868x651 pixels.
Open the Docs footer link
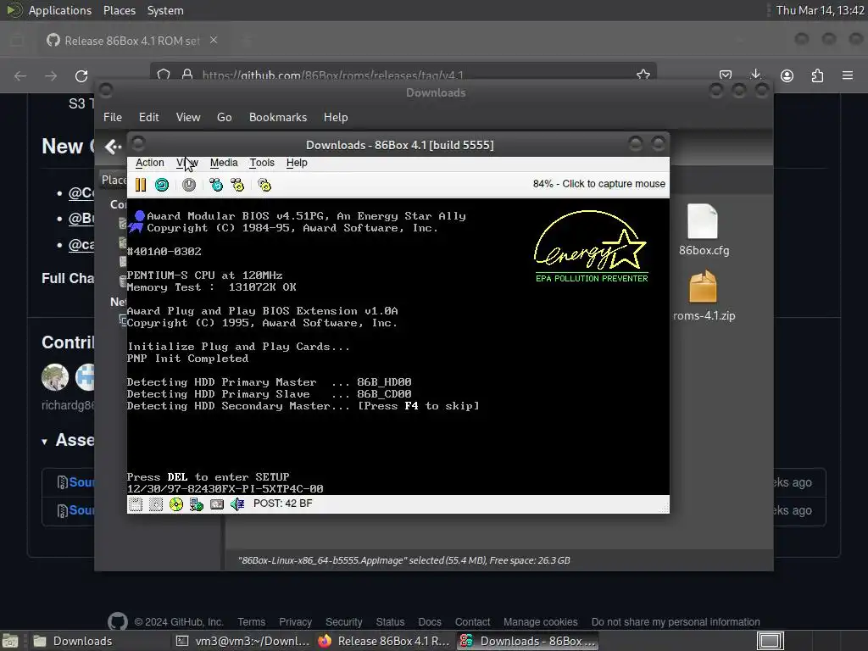pos(430,622)
